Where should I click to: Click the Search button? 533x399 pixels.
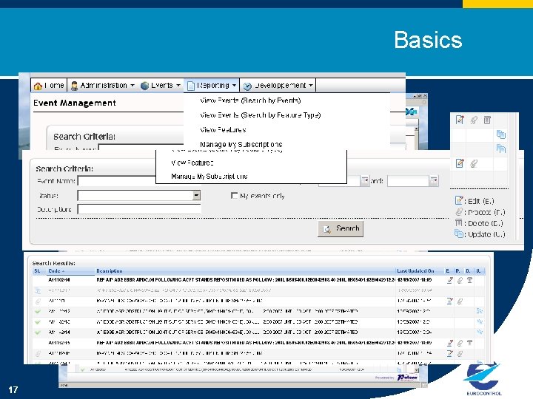pos(341,228)
